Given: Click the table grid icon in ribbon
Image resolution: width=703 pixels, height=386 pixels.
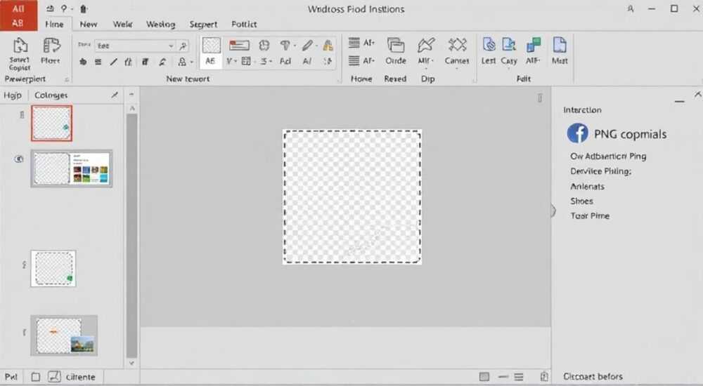Looking at the screenshot, I should pyautogui.click(x=246, y=61).
